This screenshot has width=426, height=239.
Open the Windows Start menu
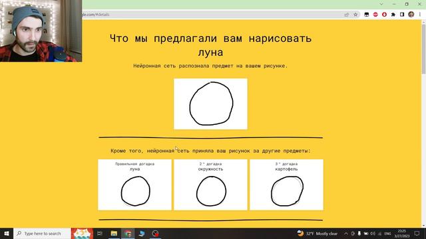(7, 233)
